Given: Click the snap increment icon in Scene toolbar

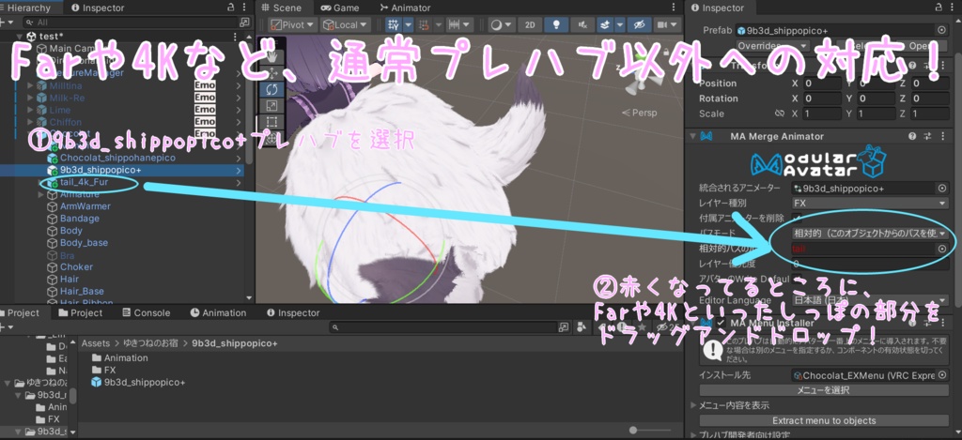Looking at the screenshot, I should click(x=455, y=24).
